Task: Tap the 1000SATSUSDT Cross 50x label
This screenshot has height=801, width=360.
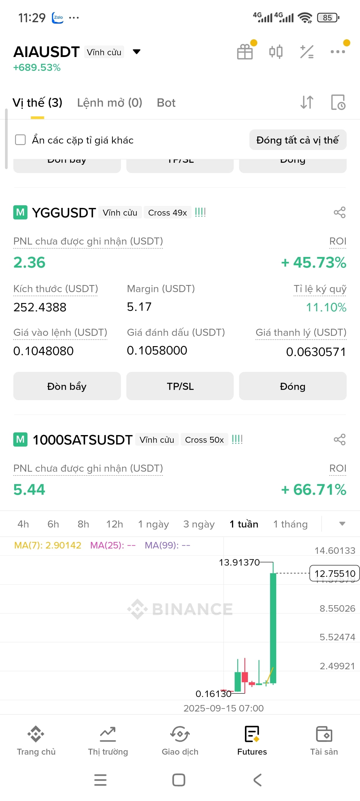Action: pos(204,439)
